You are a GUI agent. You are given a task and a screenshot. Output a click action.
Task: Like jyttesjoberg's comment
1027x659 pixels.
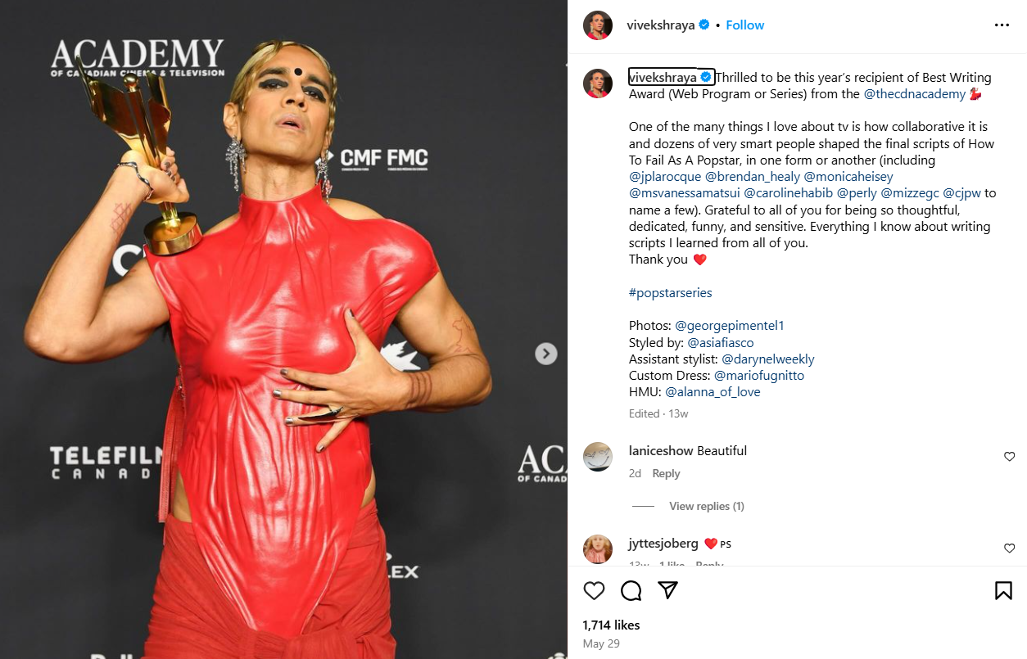(1009, 548)
